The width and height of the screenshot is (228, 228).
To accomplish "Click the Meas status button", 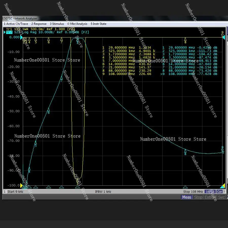I will 187,197.
